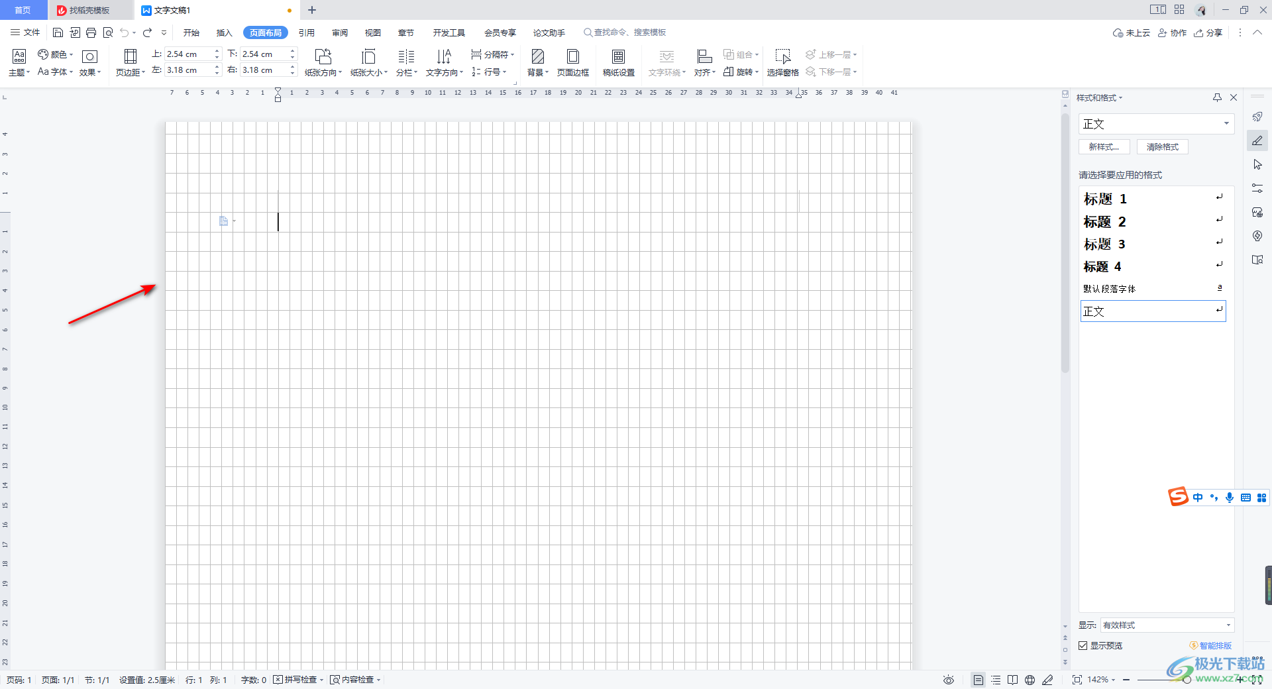Switch to page layout view in status bar

tap(978, 680)
